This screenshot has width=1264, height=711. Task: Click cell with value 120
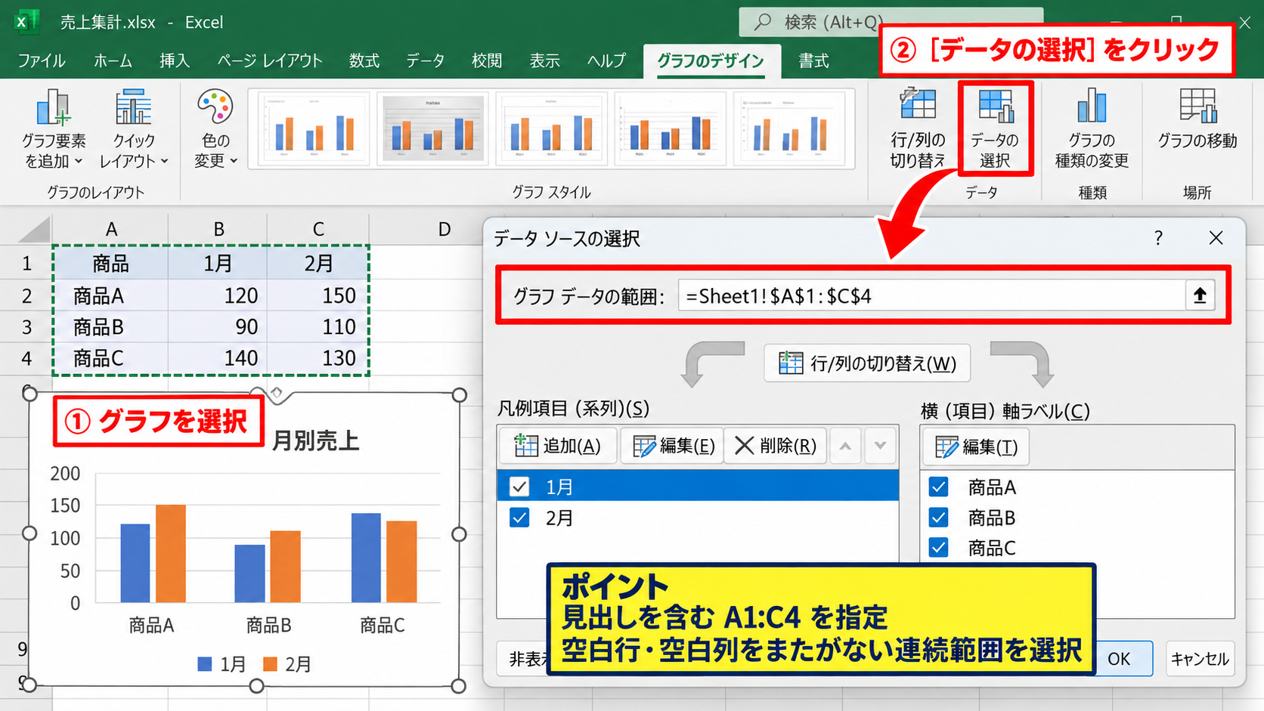pos(218,295)
